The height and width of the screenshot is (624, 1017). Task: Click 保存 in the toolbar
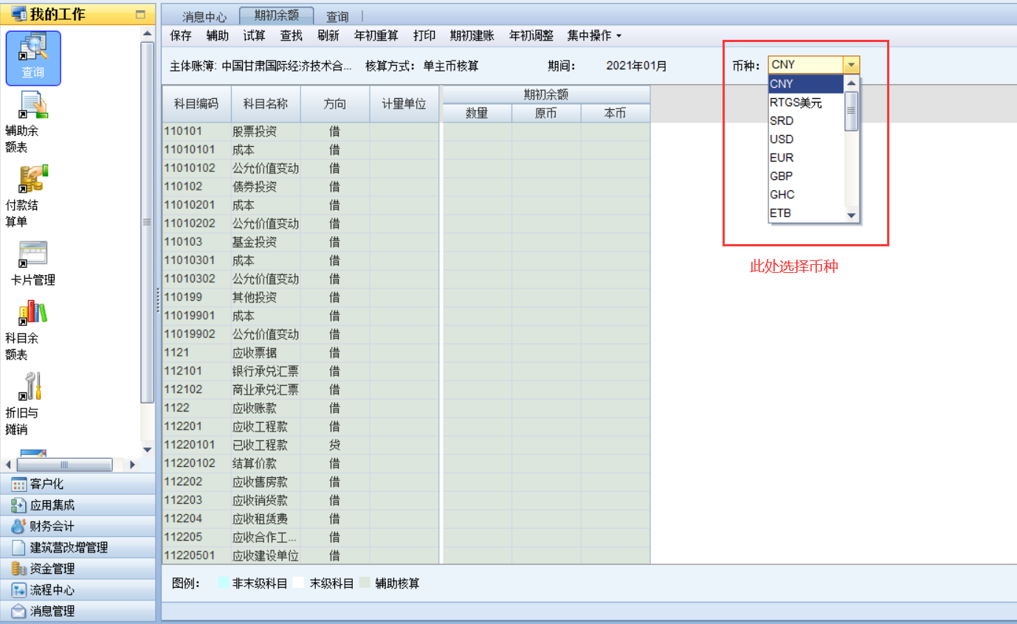click(181, 35)
